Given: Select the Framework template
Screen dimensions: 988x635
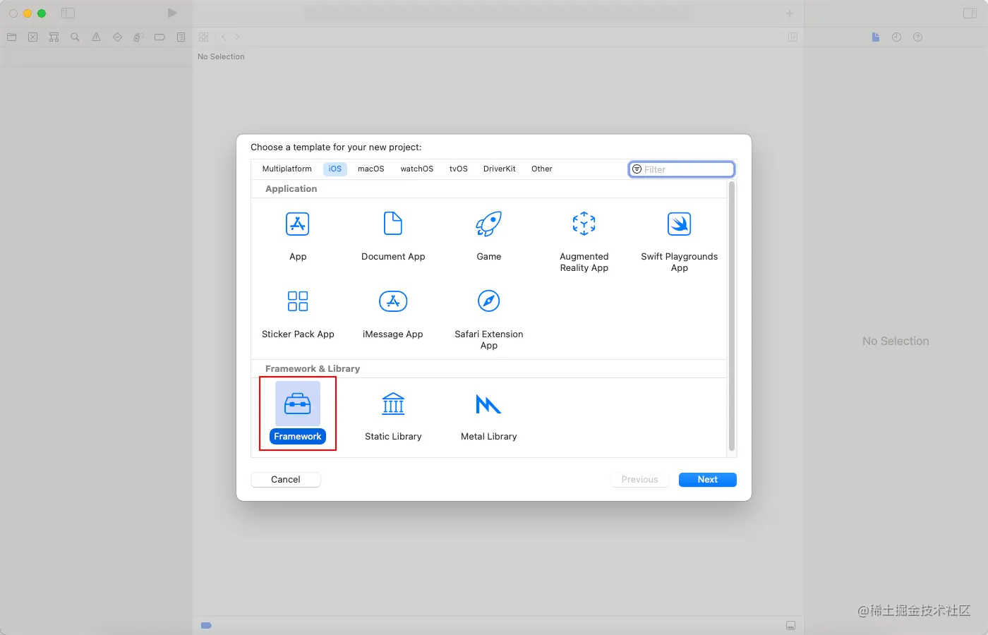Looking at the screenshot, I should coord(298,413).
